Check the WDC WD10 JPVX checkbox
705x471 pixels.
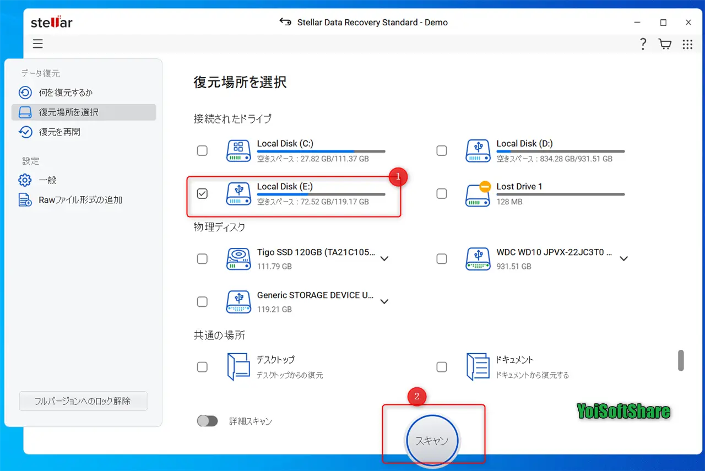coord(442,259)
